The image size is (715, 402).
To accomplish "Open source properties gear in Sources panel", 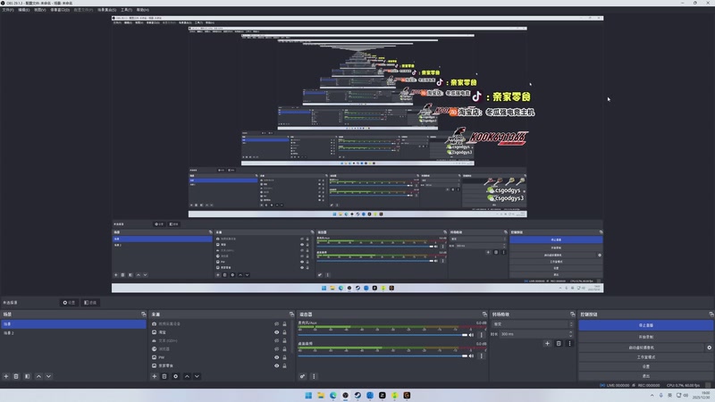I will pyautogui.click(x=175, y=376).
